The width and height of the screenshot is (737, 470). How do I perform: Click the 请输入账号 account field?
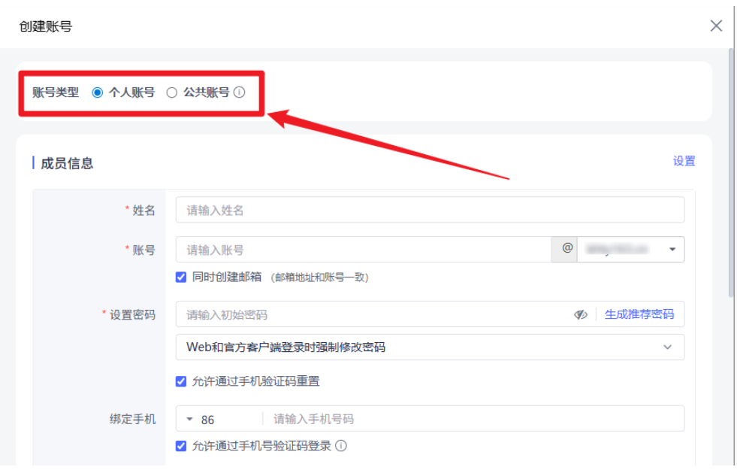click(364, 250)
